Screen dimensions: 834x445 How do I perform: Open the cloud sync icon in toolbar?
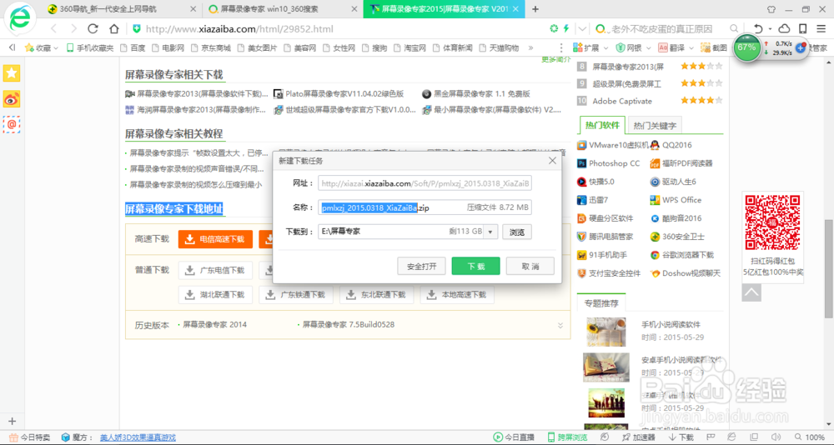(784, 28)
